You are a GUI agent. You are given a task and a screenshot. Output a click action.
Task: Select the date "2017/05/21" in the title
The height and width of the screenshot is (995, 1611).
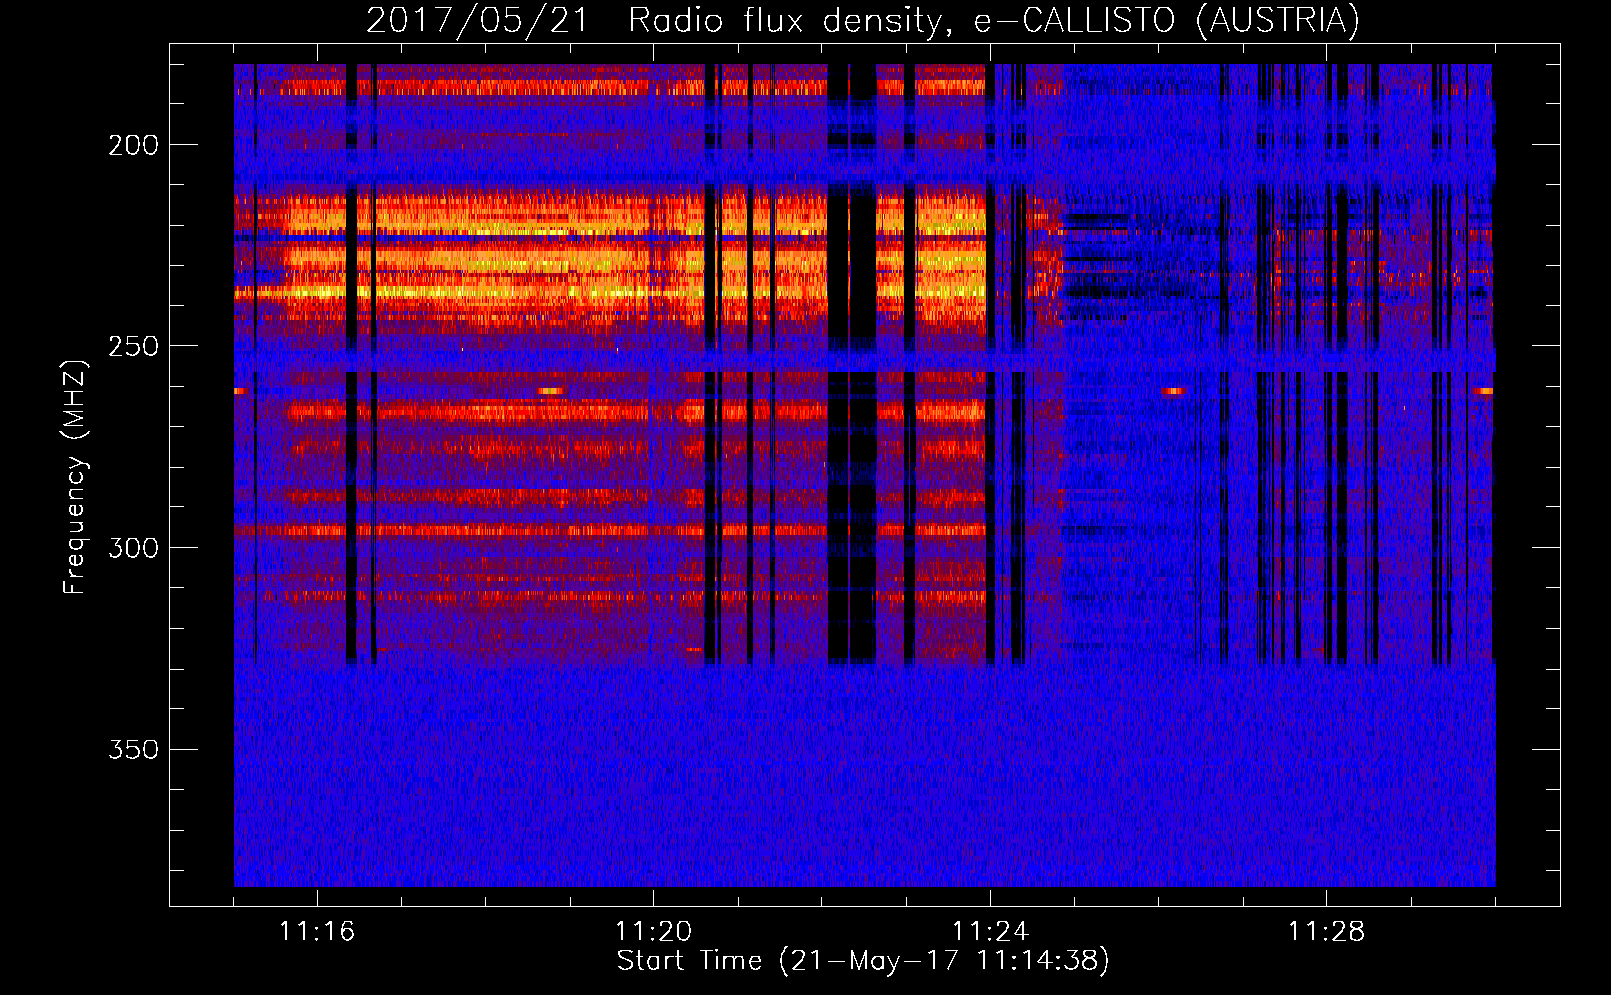tap(478, 20)
